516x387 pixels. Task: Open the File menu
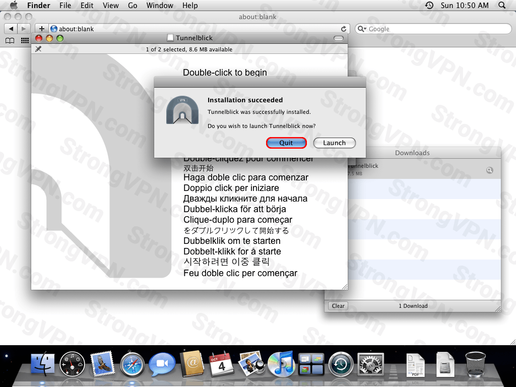[65, 5]
